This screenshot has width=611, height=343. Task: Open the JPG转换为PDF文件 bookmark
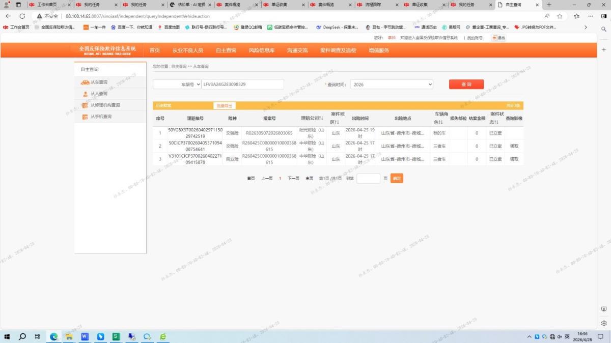coord(535,27)
